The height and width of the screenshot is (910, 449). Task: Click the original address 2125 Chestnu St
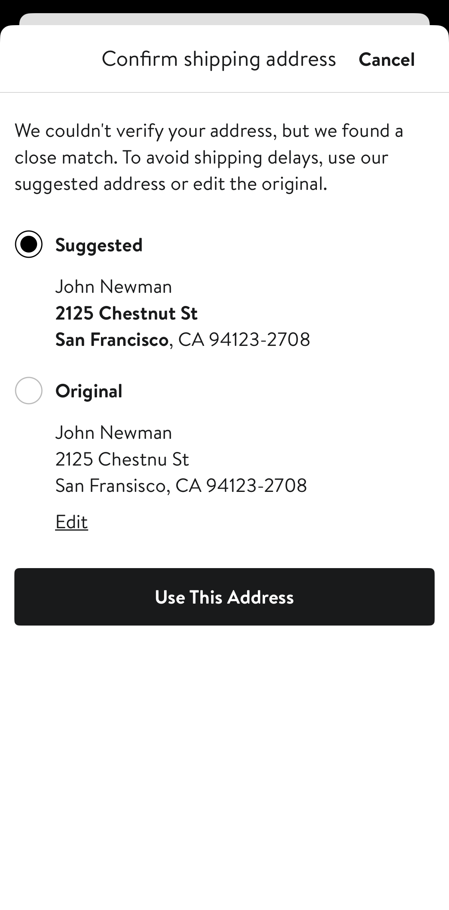[122, 459]
